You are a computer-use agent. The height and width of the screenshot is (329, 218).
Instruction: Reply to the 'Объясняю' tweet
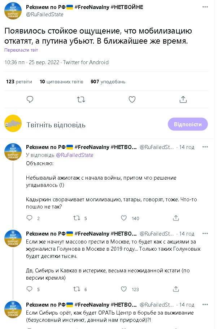(30, 218)
